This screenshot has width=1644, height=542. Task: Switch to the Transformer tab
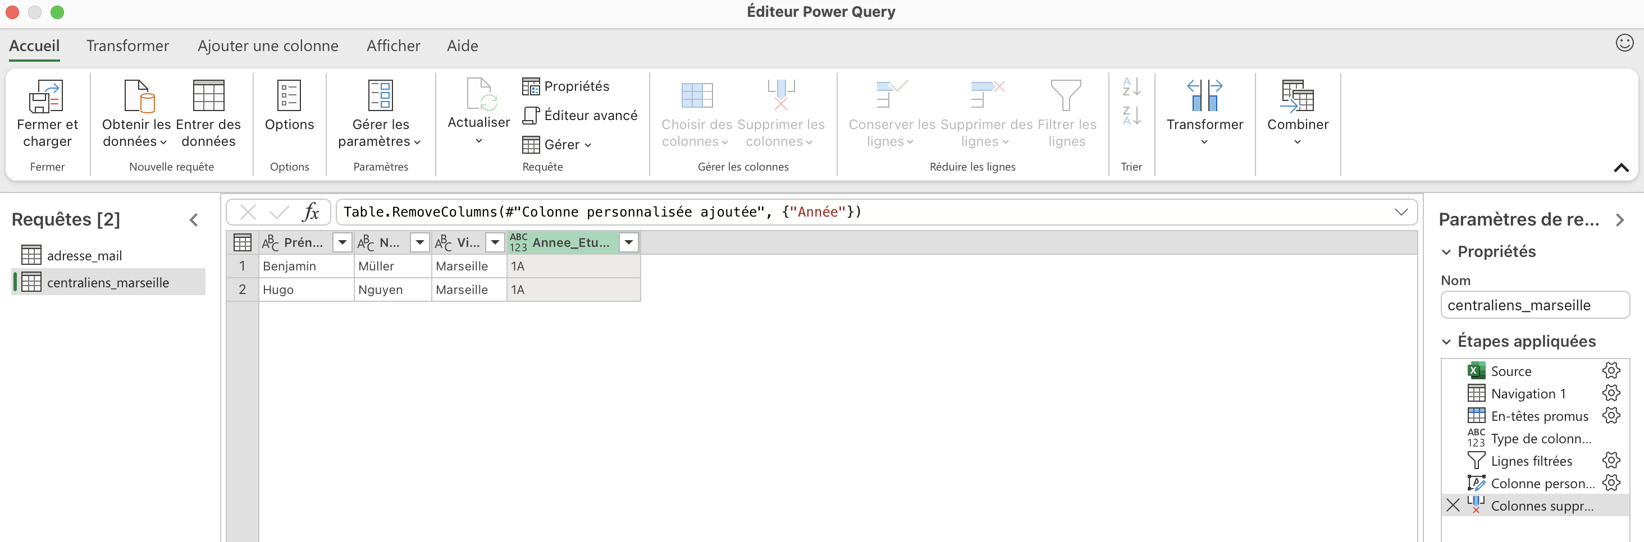point(127,46)
